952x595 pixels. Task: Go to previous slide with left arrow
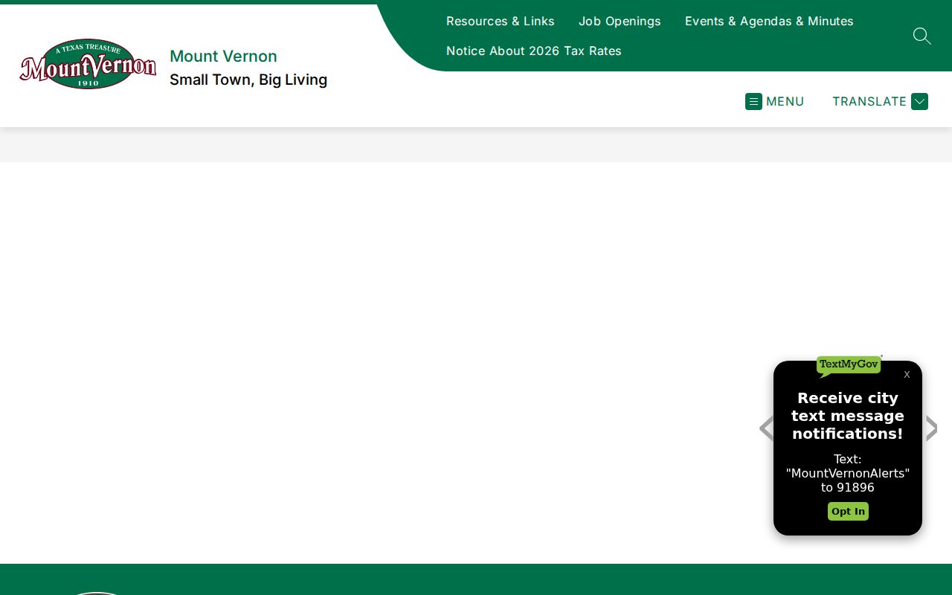[x=766, y=428]
